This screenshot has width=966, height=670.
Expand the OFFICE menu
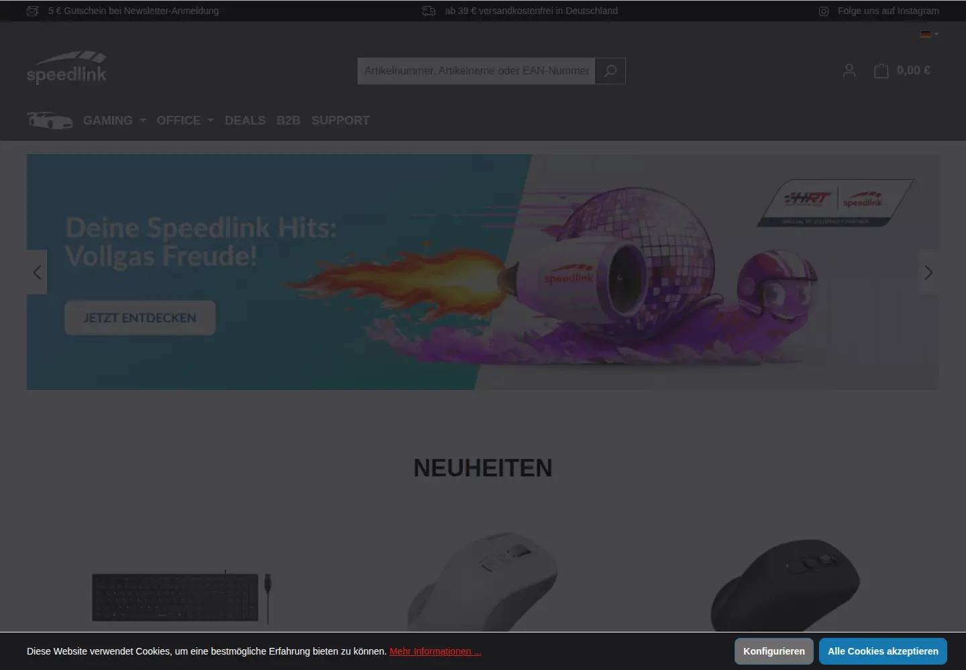(185, 121)
